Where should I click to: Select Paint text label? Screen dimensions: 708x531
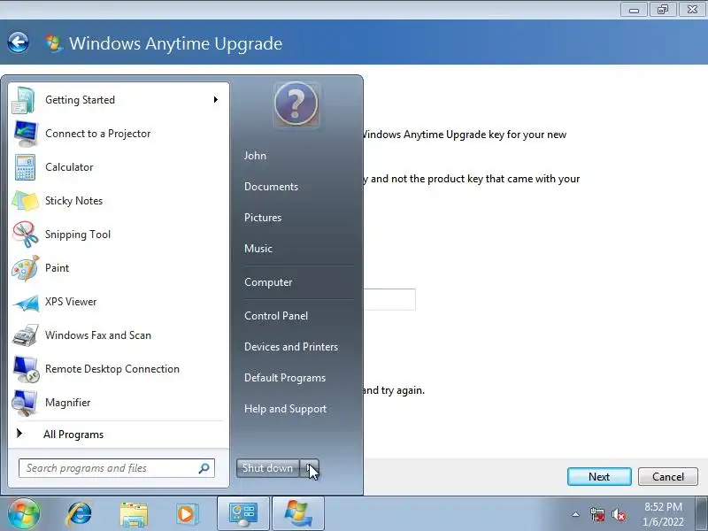pyautogui.click(x=57, y=268)
